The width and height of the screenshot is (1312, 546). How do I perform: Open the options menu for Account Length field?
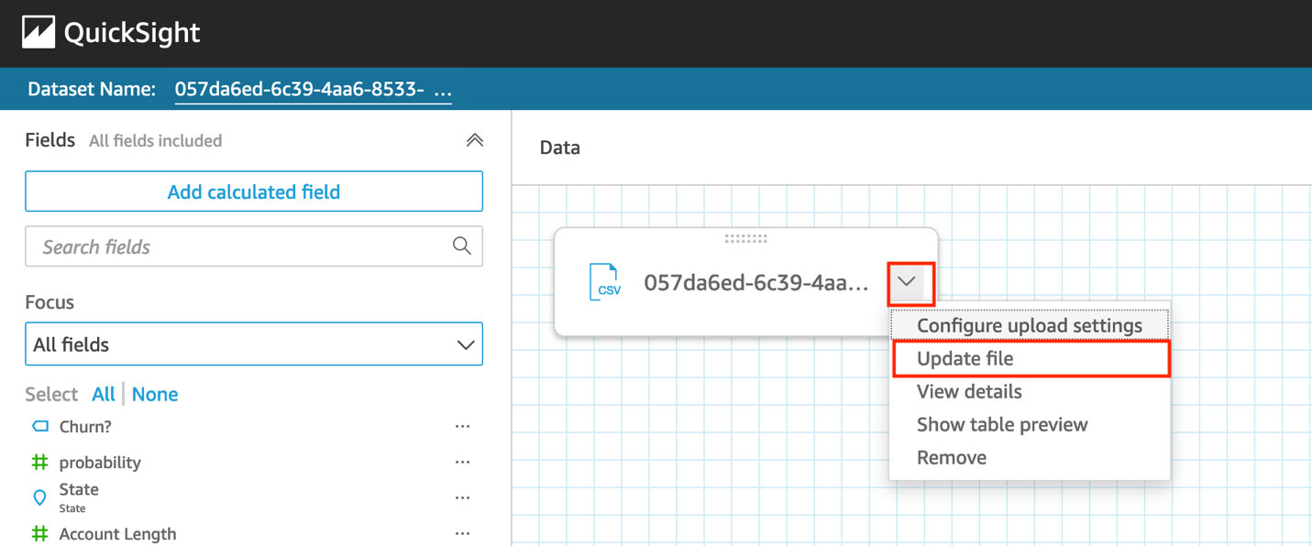[463, 533]
